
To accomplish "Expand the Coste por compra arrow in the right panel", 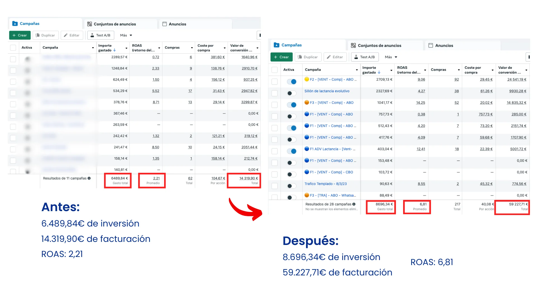I will click(x=492, y=70).
